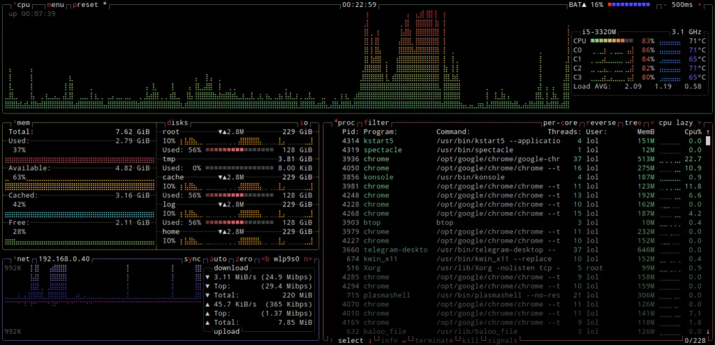Select next network interface with n arrow
This screenshot has width=715, height=345.
tap(308, 259)
